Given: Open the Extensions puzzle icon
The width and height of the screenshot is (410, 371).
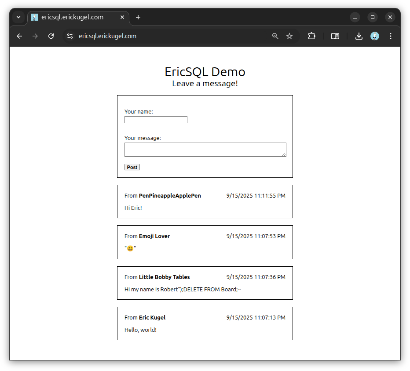Looking at the screenshot, I should pyautogui.click(x=311, y=36).
